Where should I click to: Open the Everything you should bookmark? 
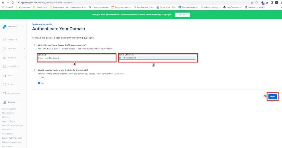pos(121,7)
